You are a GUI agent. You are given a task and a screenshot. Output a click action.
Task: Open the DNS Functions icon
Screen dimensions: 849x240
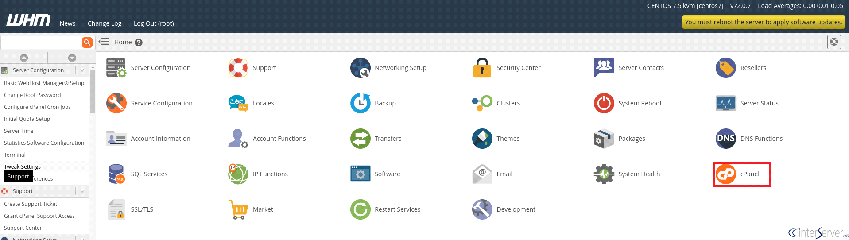point(726,139)
